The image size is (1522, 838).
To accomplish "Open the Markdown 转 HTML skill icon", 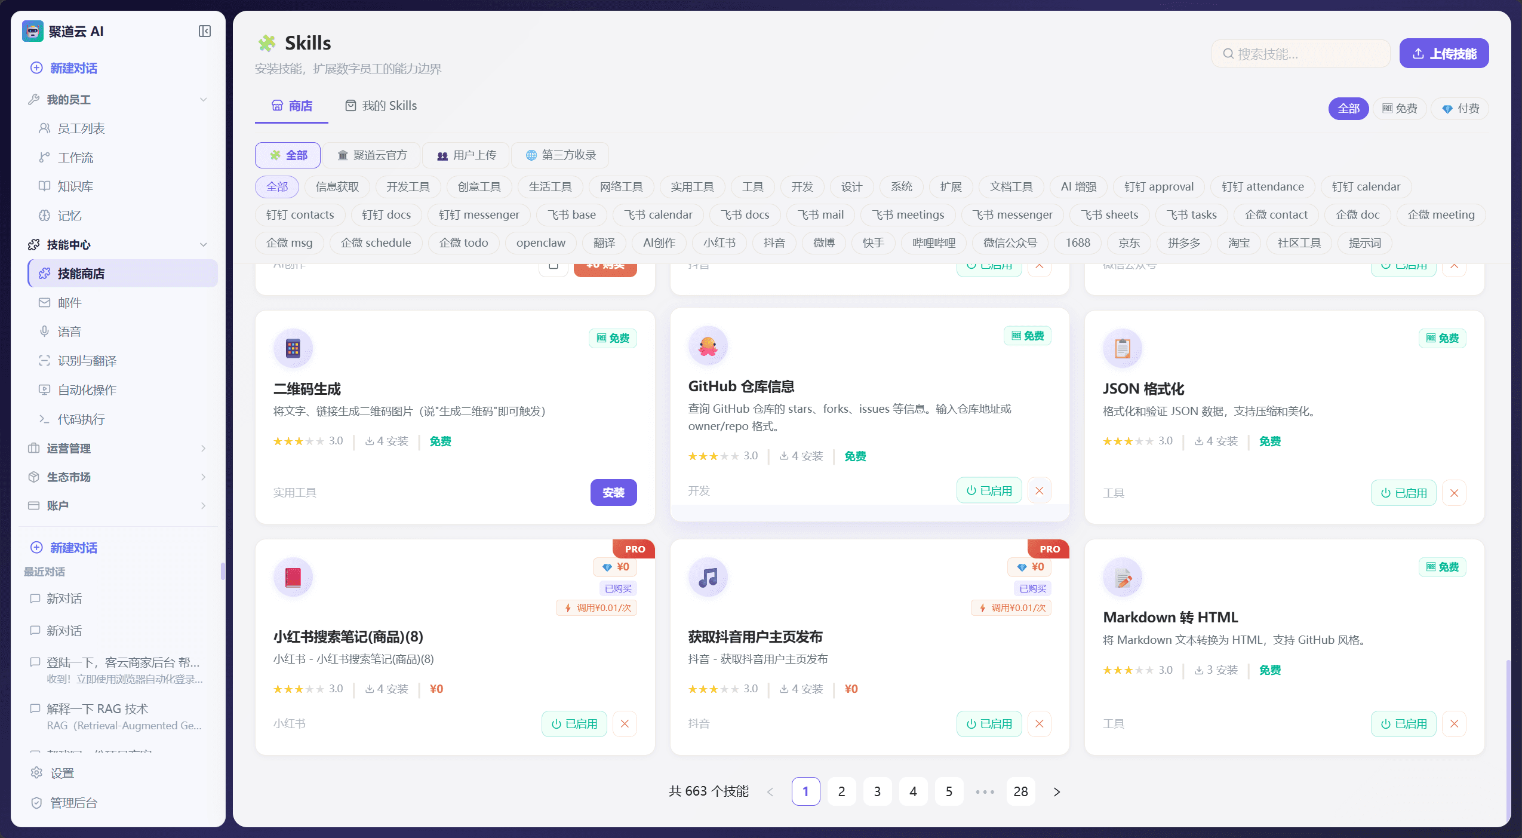I will tap(1122, 577).
